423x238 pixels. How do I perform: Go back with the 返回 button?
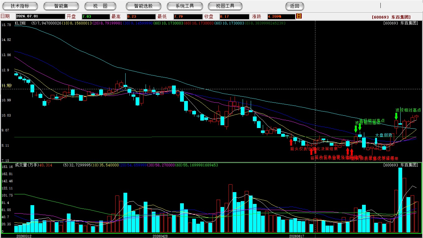pyautogui.click(x=295, y=6)
